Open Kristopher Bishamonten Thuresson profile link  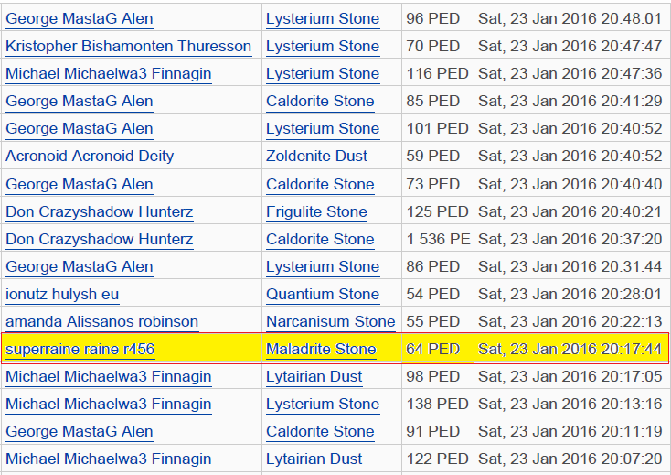click(128, 47)
